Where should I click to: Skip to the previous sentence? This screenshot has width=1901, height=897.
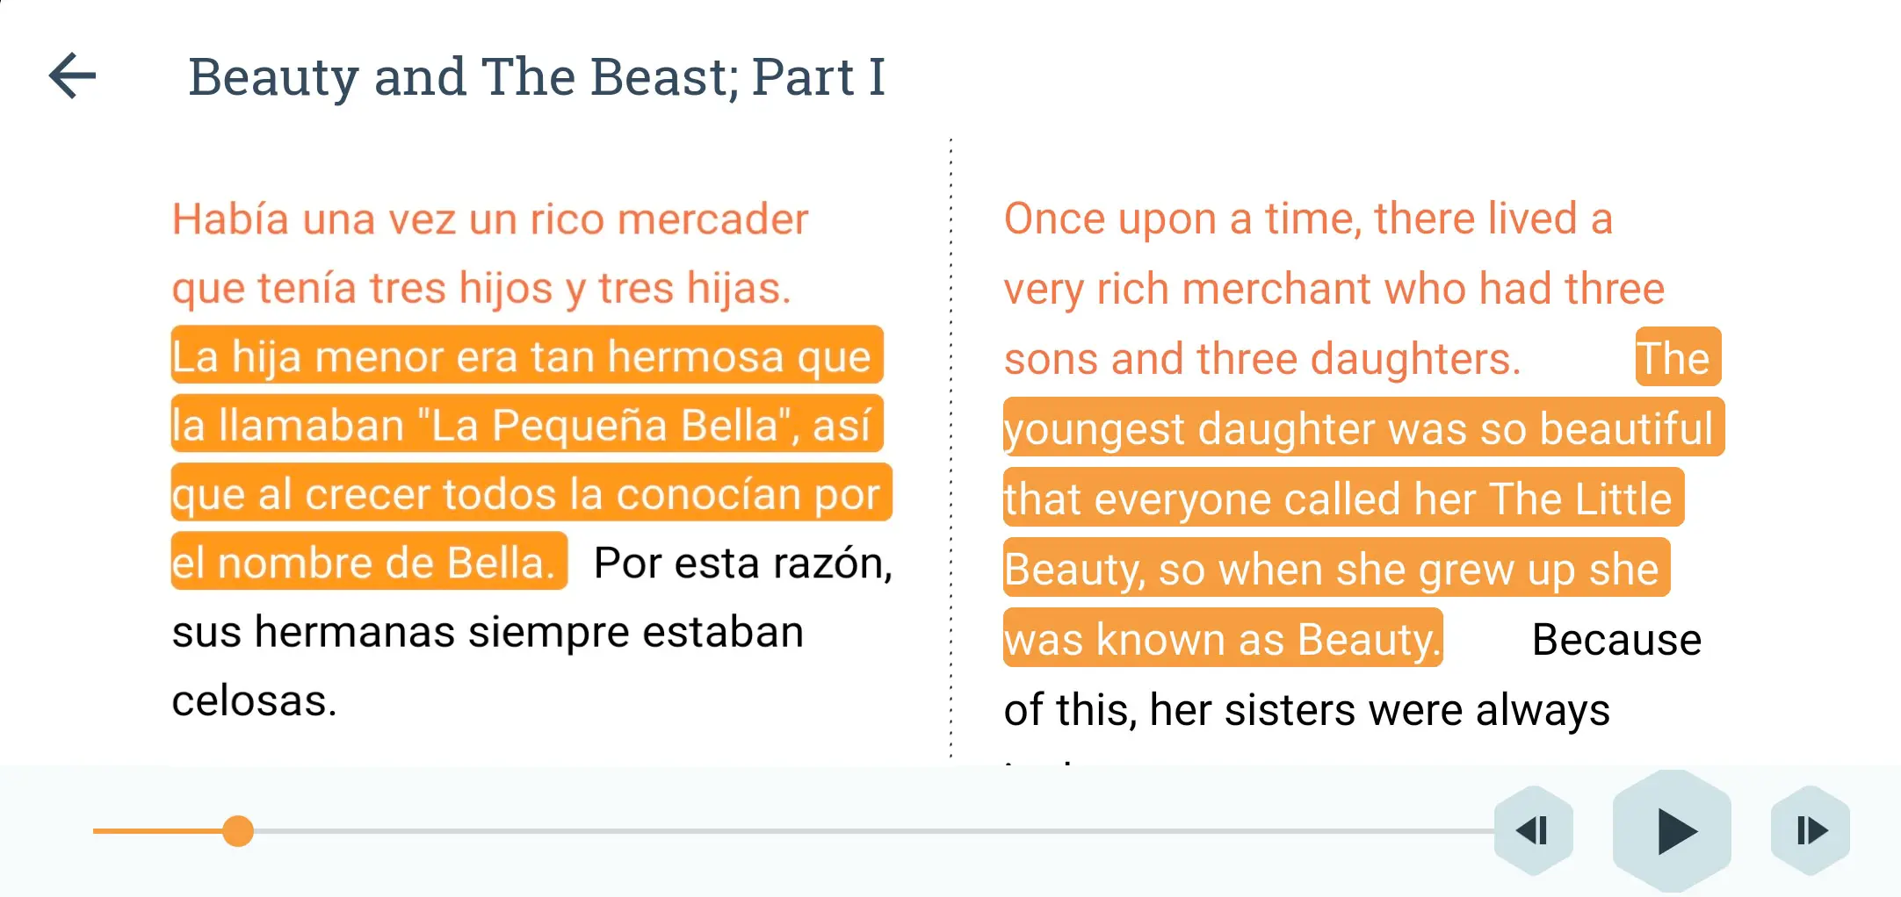point(1534,830)
